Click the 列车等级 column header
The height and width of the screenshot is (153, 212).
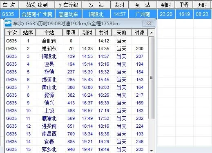click(x=68, y=5)
